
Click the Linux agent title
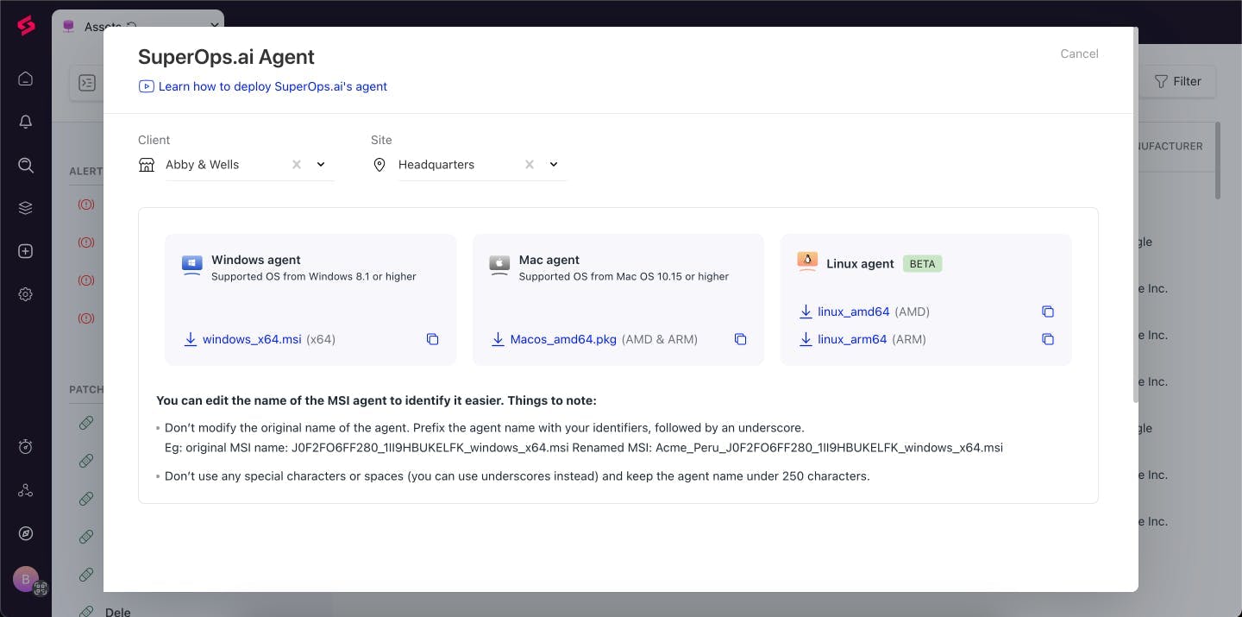point(860,264)
